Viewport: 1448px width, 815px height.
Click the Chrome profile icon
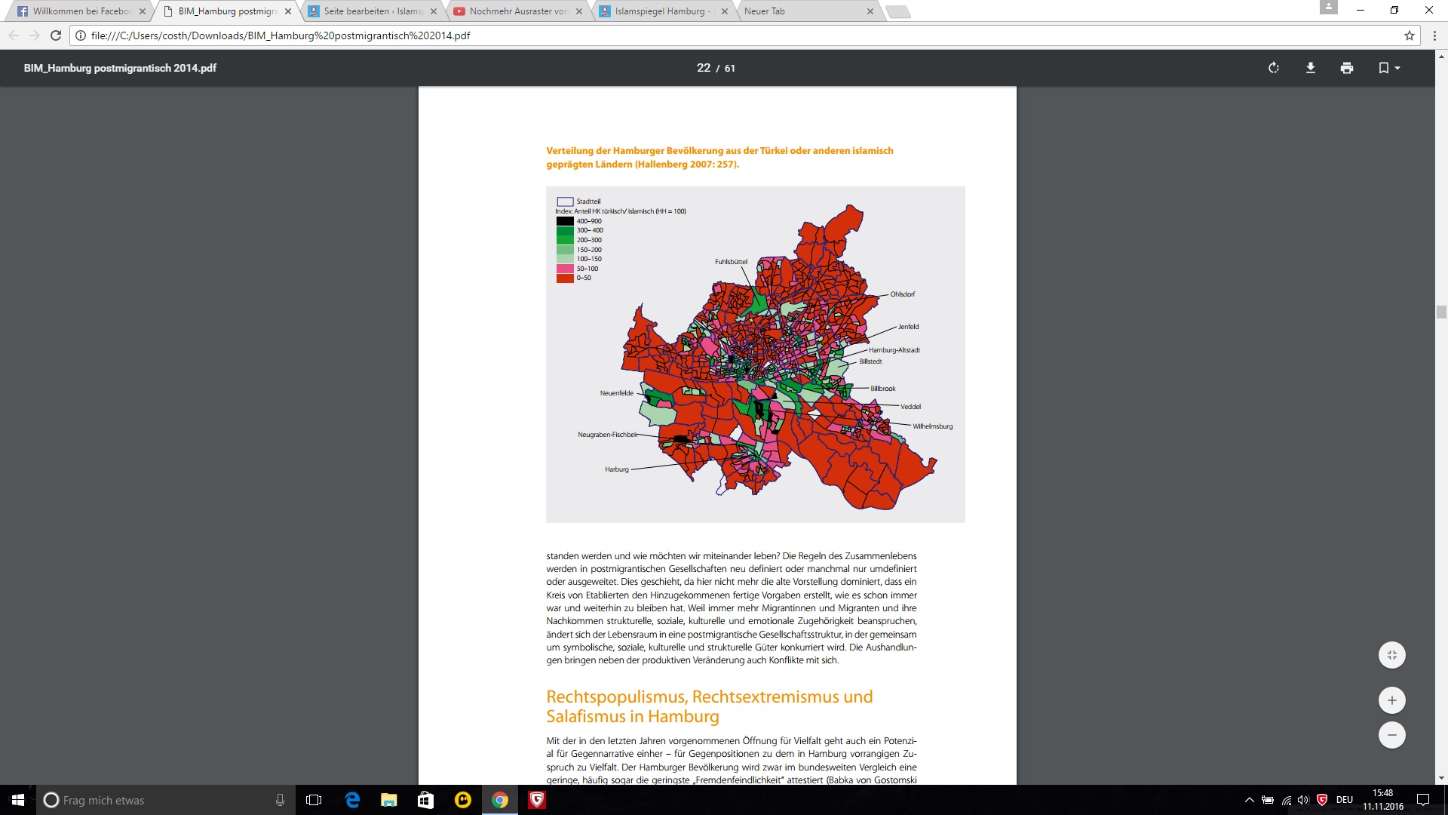click(x=1328, y=8)
